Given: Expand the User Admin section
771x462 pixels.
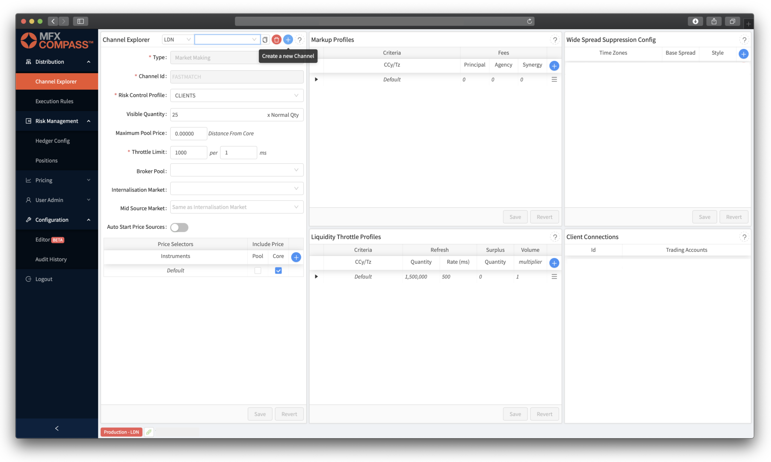Looking at the screenshot, I should 57,200.
